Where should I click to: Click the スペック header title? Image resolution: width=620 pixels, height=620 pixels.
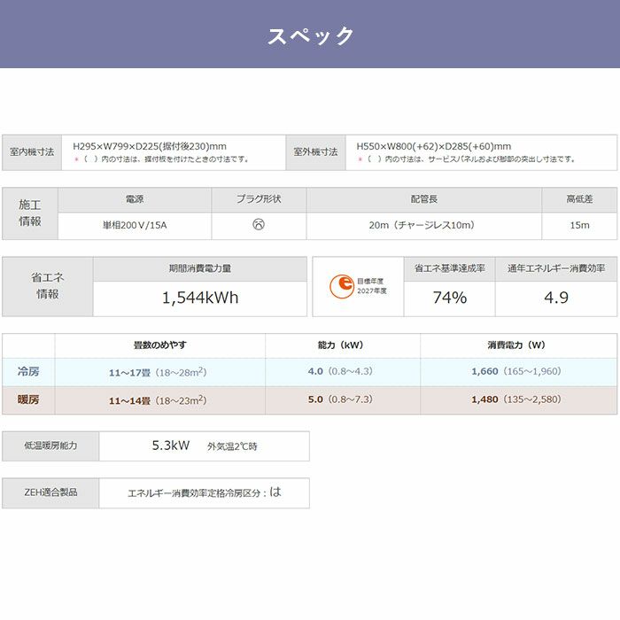click(310, 35)
